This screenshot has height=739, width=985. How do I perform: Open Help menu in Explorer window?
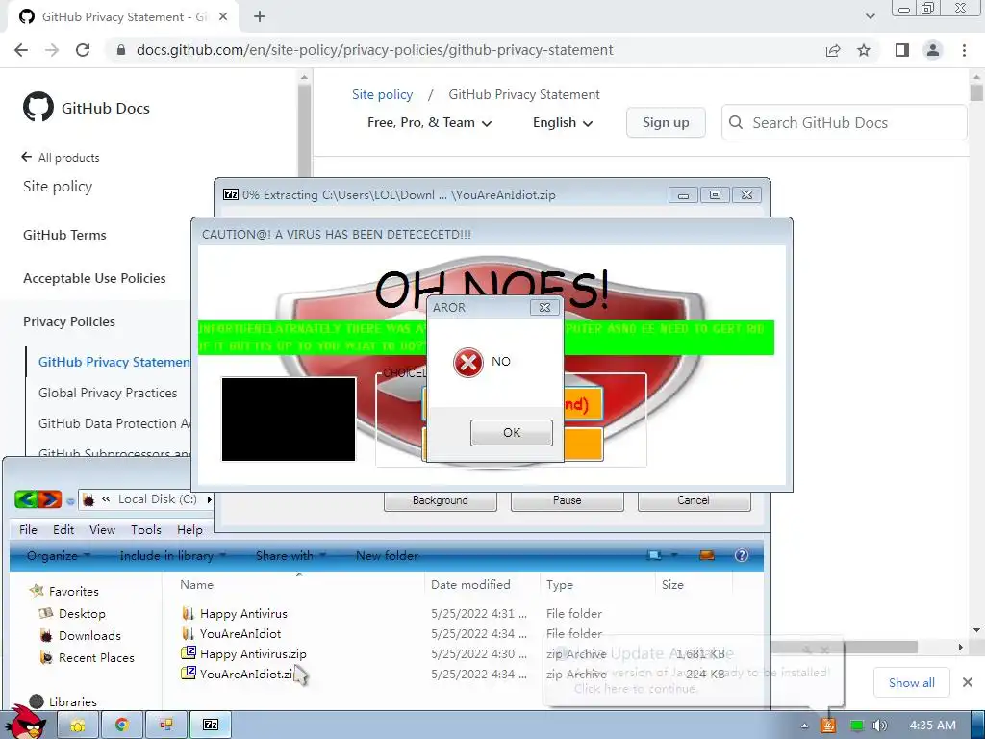click(x=189, y=530)
